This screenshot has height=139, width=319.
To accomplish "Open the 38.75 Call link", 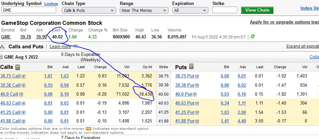I will click(x=10, y=76).
